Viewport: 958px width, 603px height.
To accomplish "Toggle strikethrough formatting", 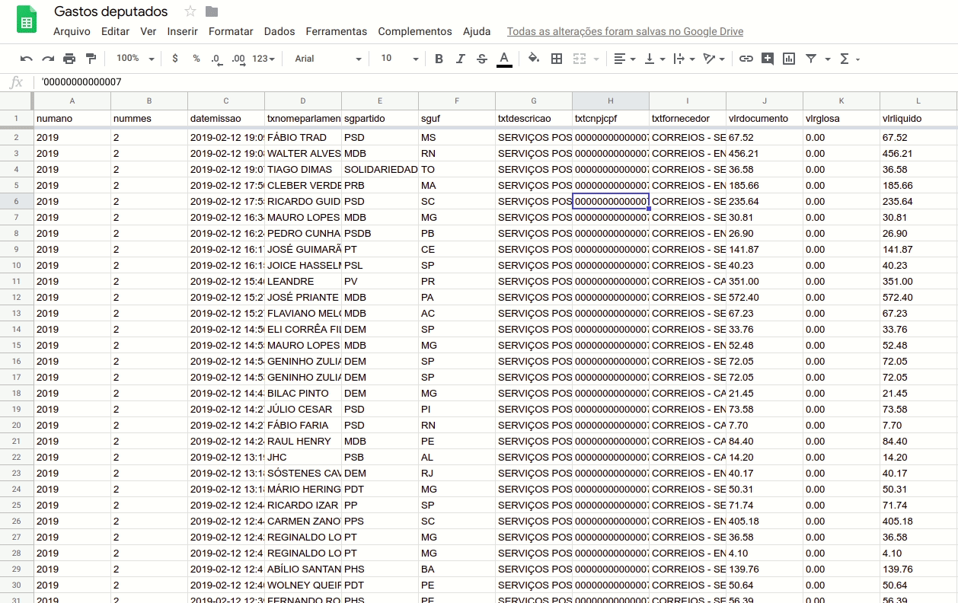I will point(481,59).
